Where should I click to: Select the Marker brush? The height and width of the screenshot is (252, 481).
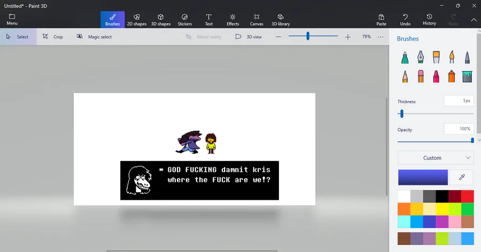[405, 57]
